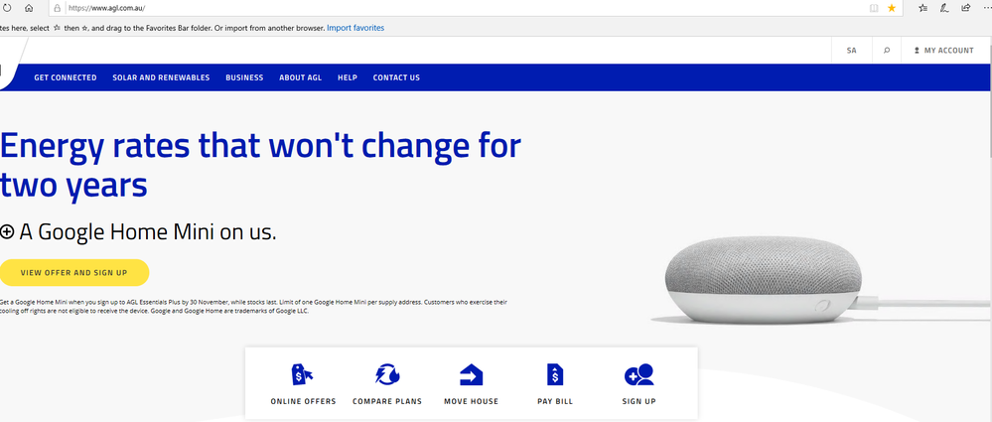Select the Pay Bill icon
The image size is (992, 422).
click(x=554, y=375)
